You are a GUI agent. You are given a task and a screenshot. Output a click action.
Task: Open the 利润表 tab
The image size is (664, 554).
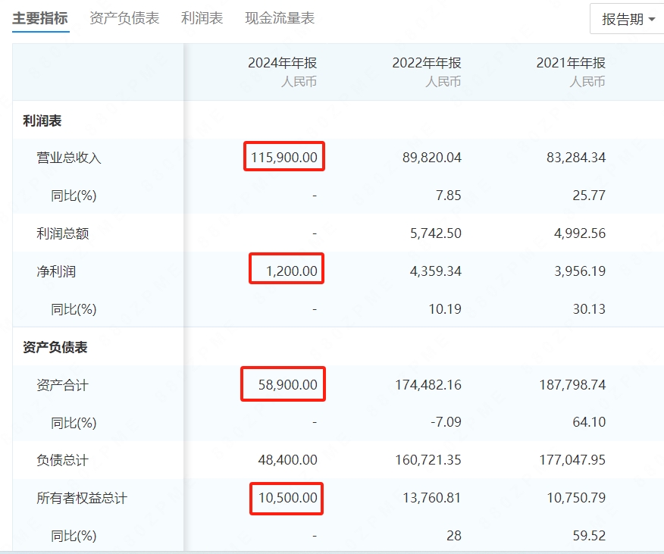[202, 18]
